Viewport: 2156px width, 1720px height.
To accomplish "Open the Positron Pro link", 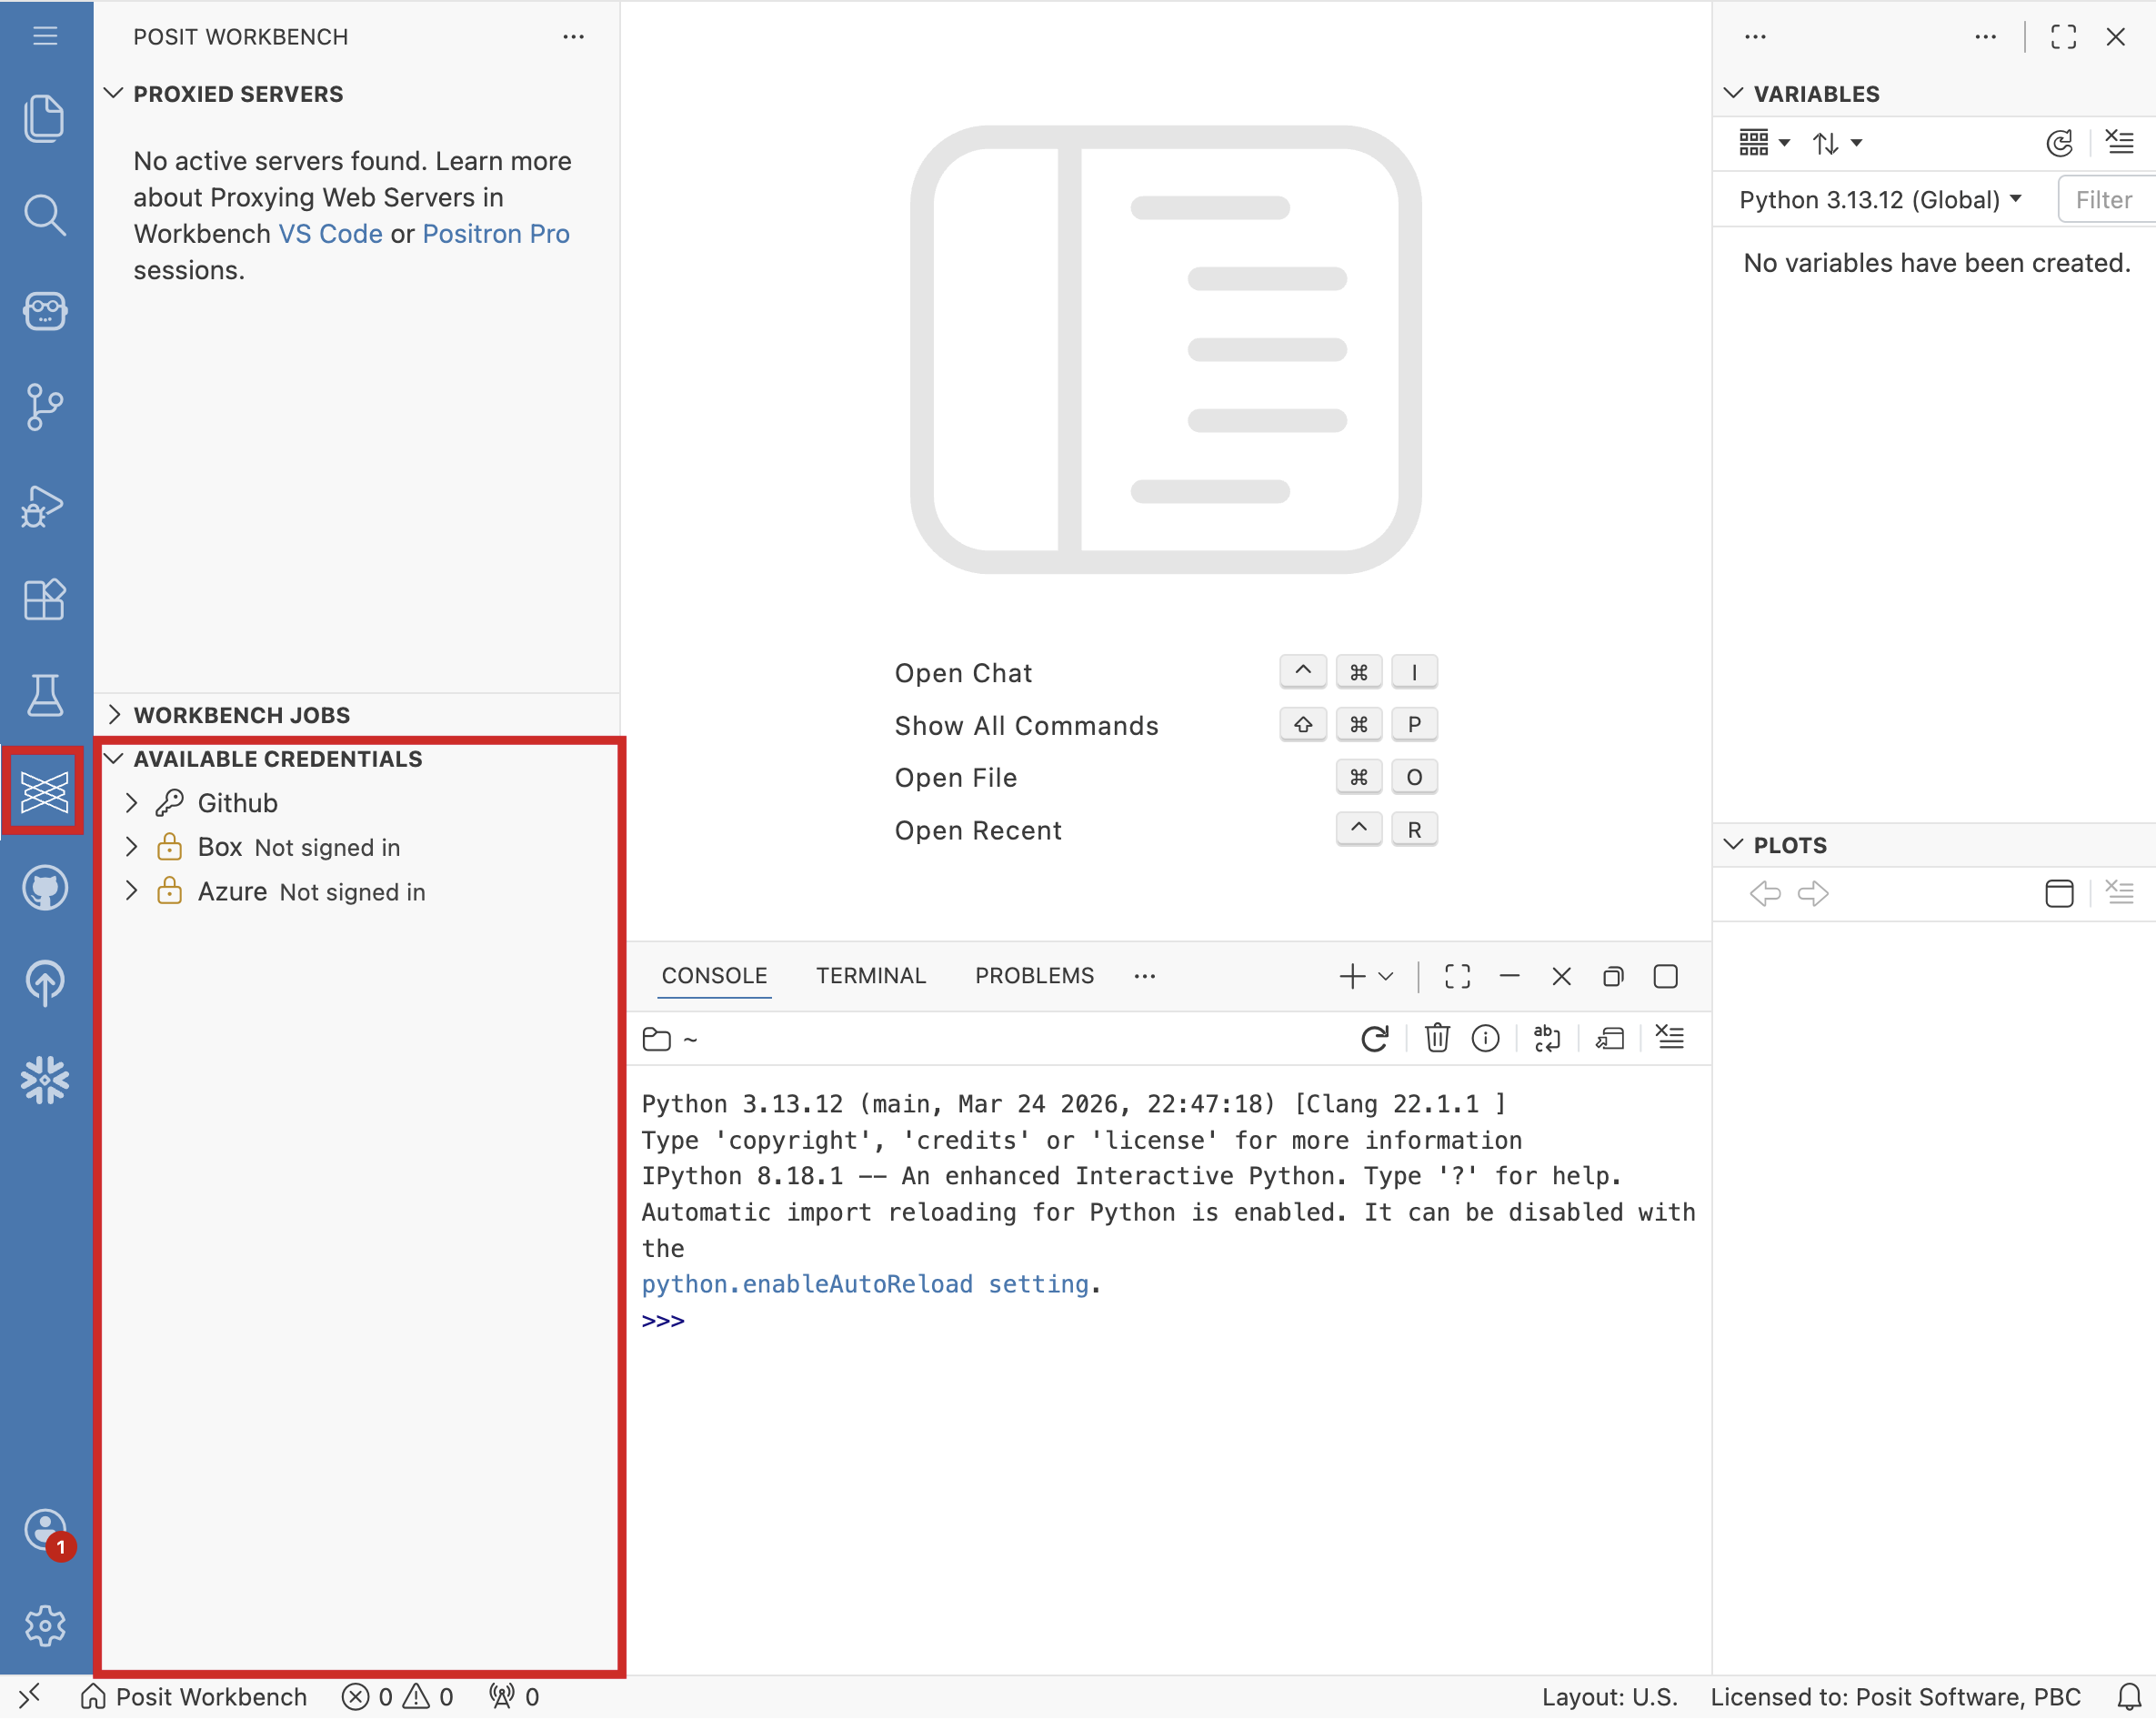I will [496, 234].
